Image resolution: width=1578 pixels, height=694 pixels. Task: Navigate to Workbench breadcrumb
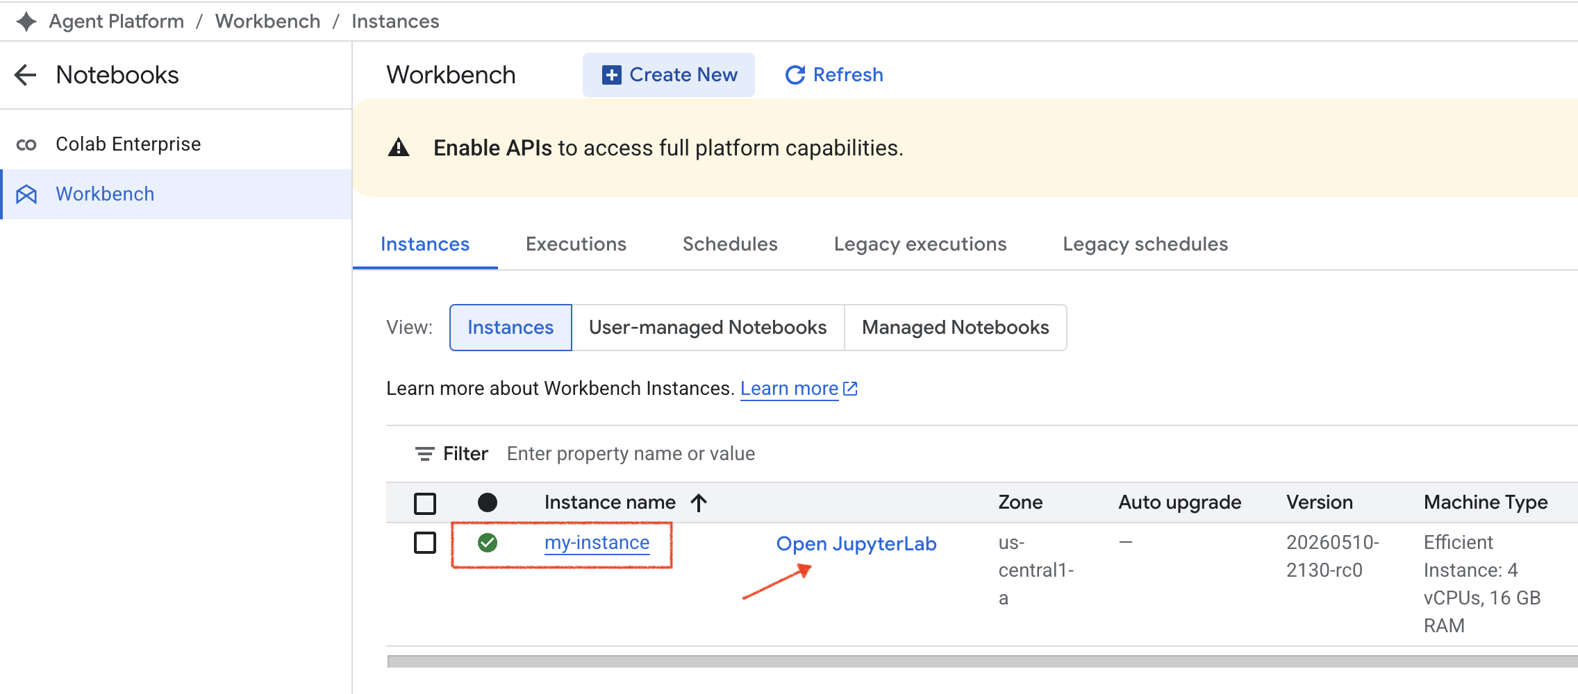coord(268,22)
